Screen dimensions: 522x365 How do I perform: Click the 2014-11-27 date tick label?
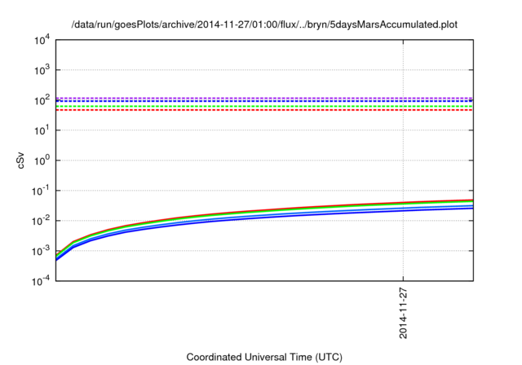[403, 313]
